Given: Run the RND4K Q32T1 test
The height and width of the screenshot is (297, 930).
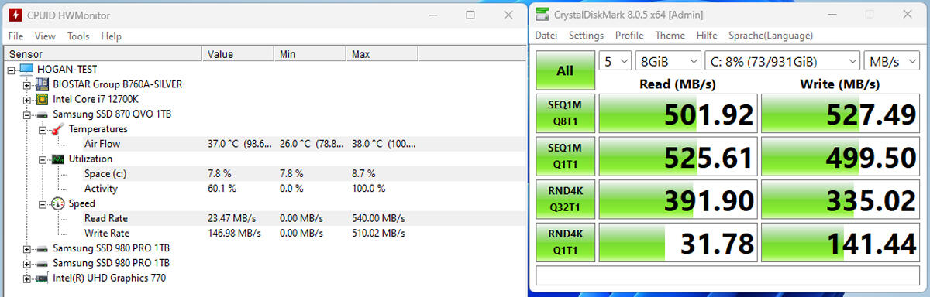Looking at the screenshot, I should coord(565,200).
